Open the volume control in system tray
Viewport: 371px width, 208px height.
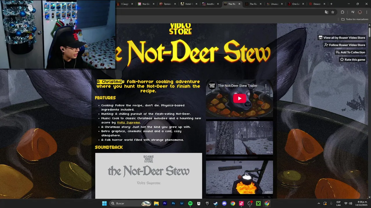pos(350,203)
